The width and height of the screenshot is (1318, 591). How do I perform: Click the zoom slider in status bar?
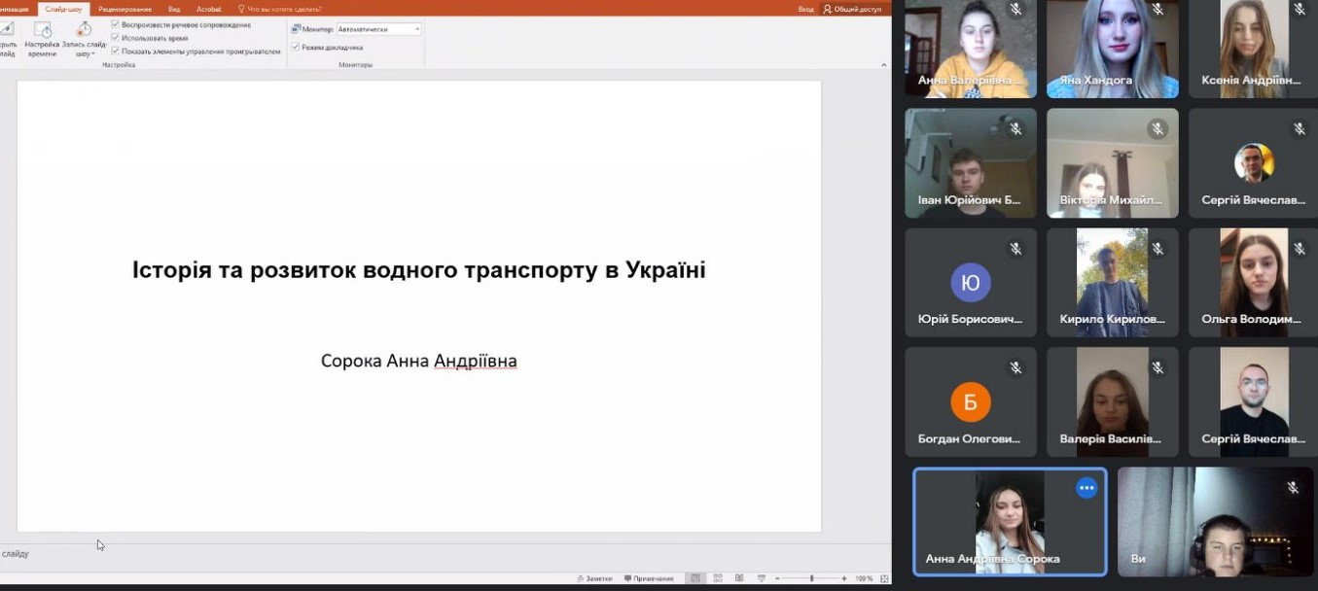[811, 578]
